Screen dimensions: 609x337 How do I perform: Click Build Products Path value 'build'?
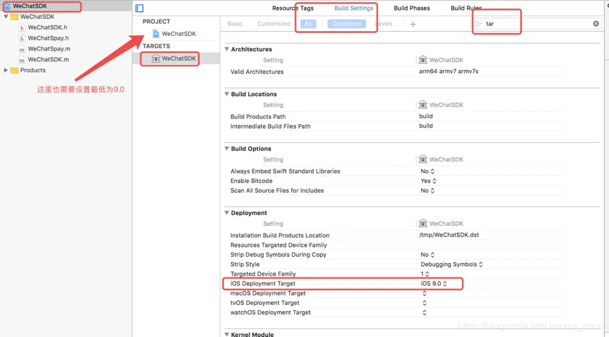[x=426, y=116]
